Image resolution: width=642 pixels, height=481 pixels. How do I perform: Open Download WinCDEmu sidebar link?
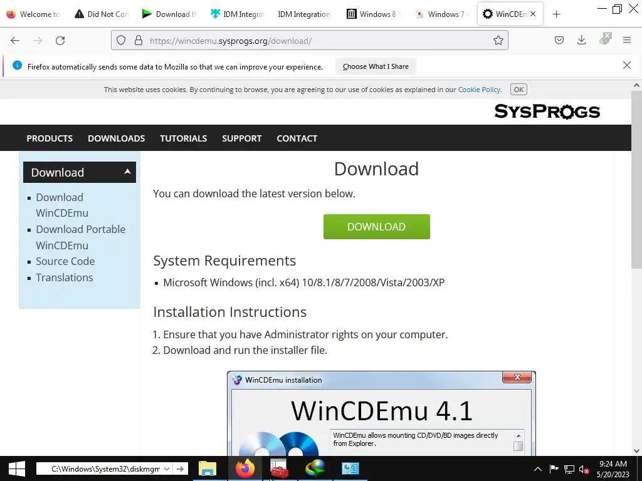pyautogui.click(x=62, y=205)
